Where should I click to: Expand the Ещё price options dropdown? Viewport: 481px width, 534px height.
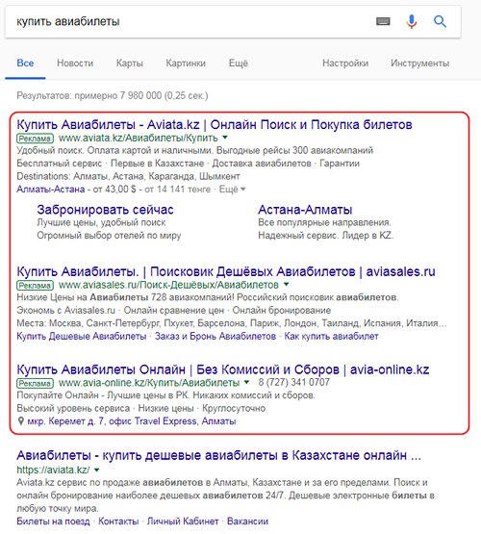(x=232, y=189)
